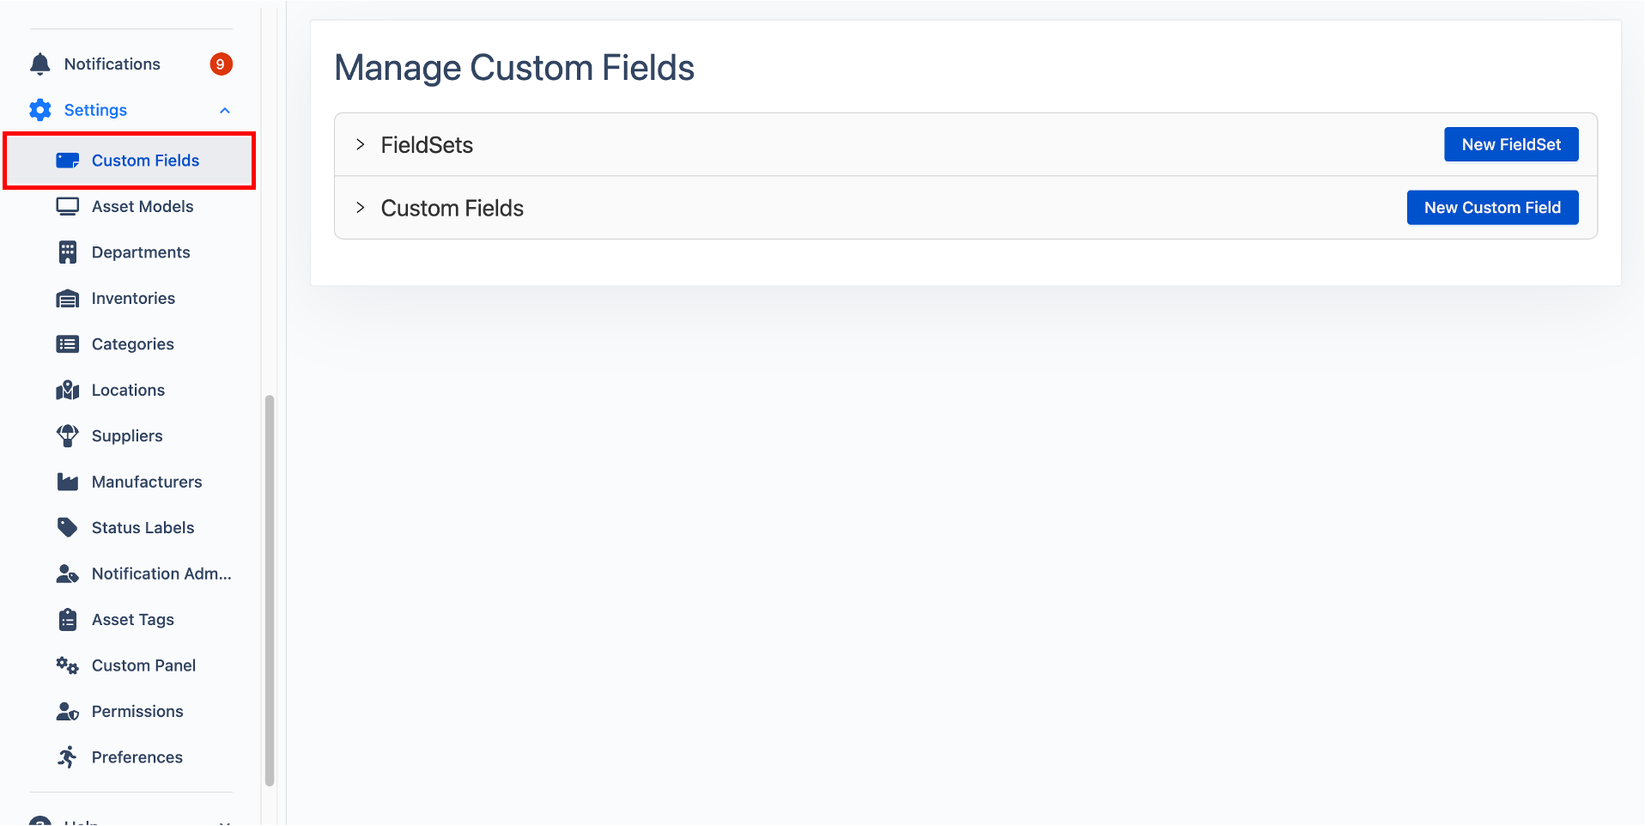Click the Asset Models monitor icon
Screen dimensions: 1645x826
(x=67, y=206)
